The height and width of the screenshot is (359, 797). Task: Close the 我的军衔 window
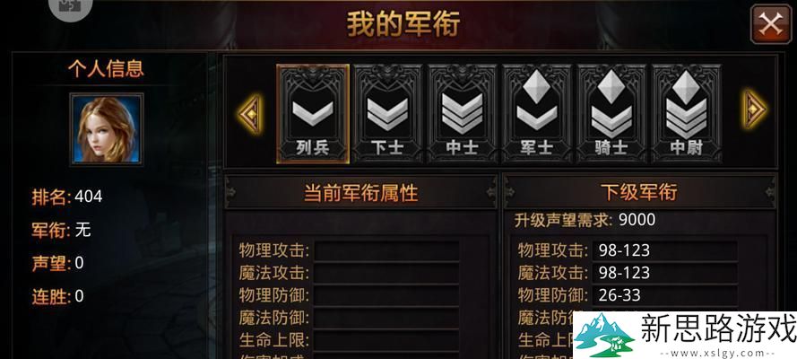point(770,24)
